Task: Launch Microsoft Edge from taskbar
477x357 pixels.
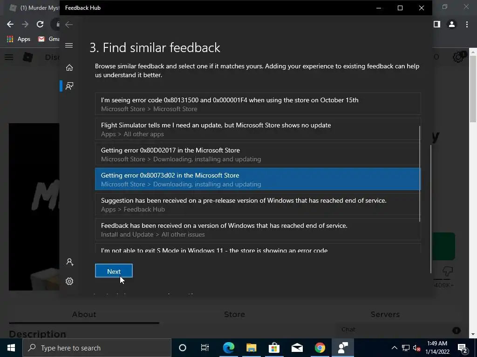Action: pyautogui.click(x=228, y=348)
